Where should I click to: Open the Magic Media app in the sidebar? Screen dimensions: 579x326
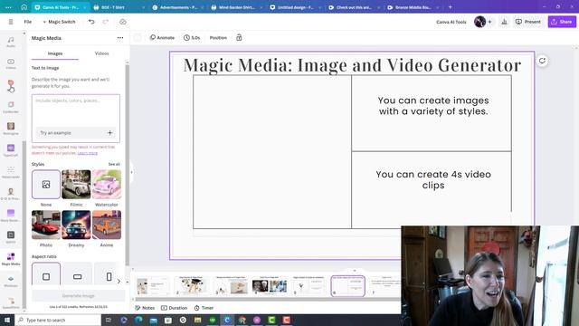click(x=11, y=259)
